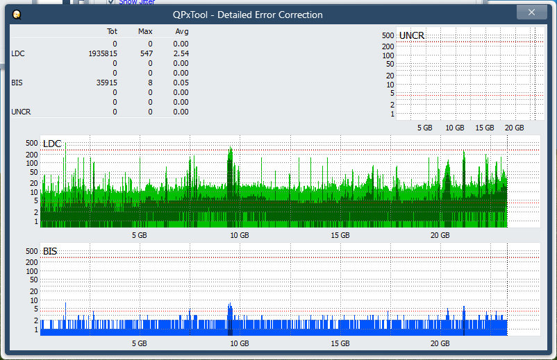557x360 pixels.
Task: Click the 20 GB label under the BIS graph
Action: 440,343
